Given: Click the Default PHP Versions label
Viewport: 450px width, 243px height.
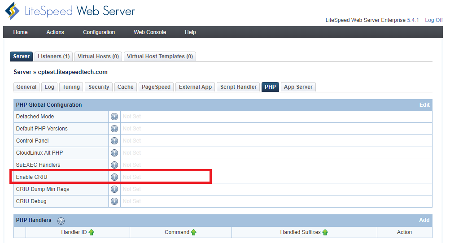Looking at the screenshot, I should pos(42,129).
